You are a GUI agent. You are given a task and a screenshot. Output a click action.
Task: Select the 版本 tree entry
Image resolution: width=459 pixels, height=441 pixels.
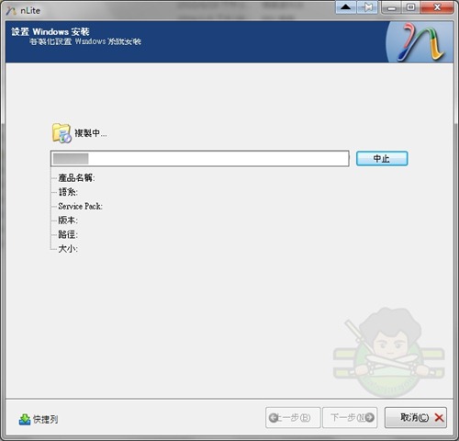[x=68, y=220]
